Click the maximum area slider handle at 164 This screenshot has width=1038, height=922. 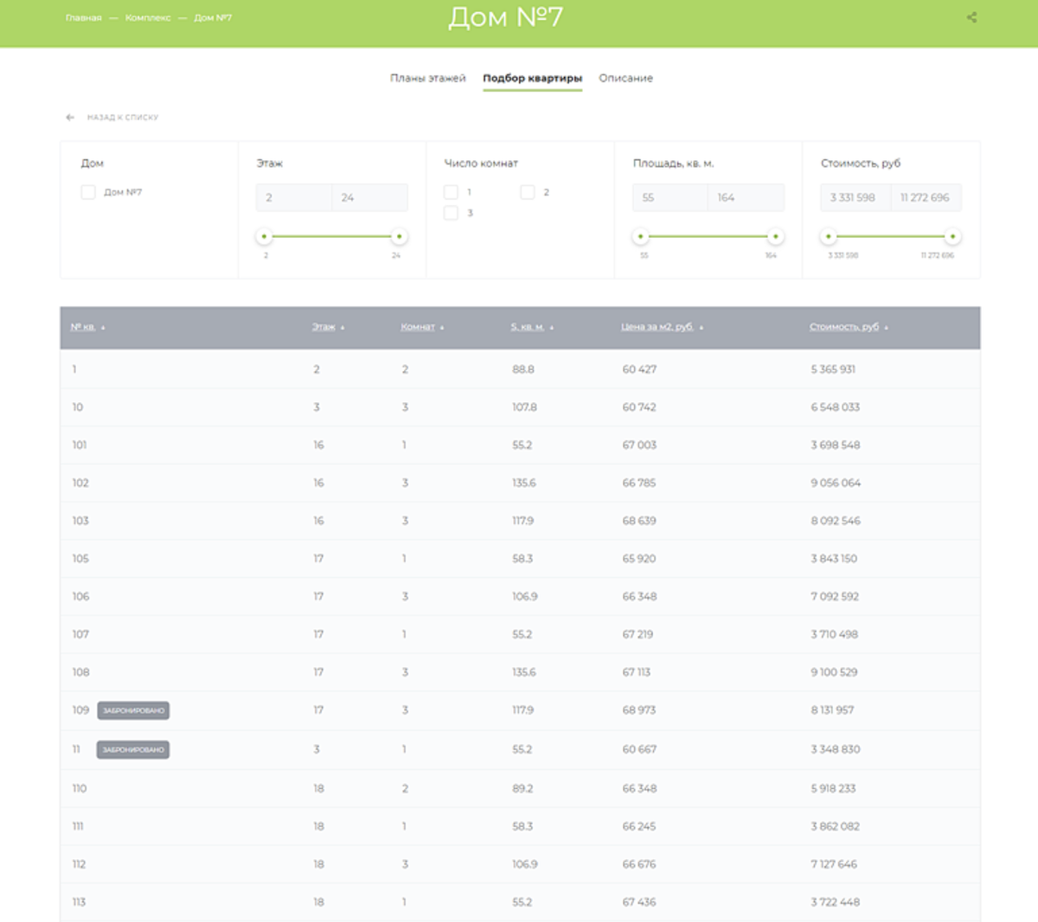coord(776,236)
